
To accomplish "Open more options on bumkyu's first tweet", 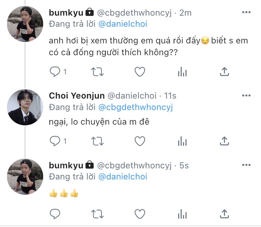I will tap(246, 12).
